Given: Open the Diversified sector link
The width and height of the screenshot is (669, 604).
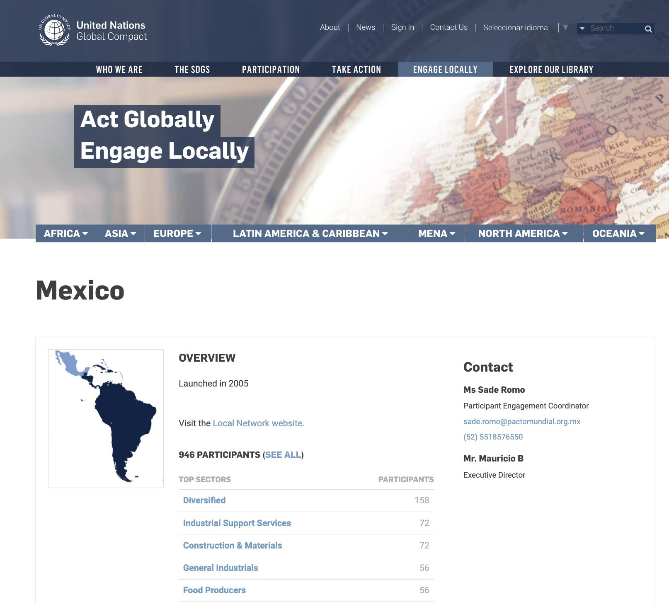Looking at the screenshot, I should coord(204,500).
